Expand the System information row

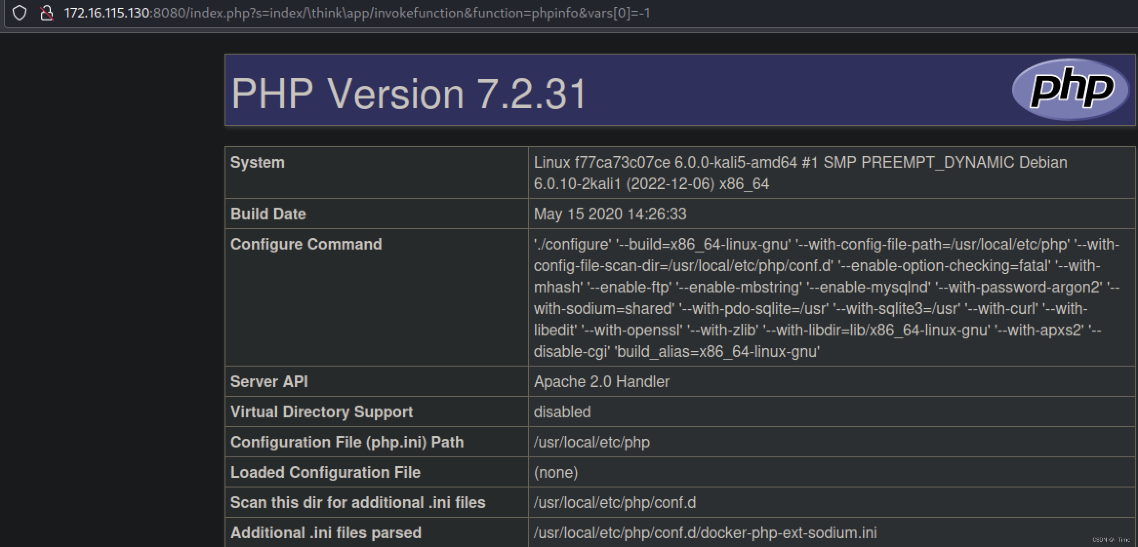click(257, 162)
